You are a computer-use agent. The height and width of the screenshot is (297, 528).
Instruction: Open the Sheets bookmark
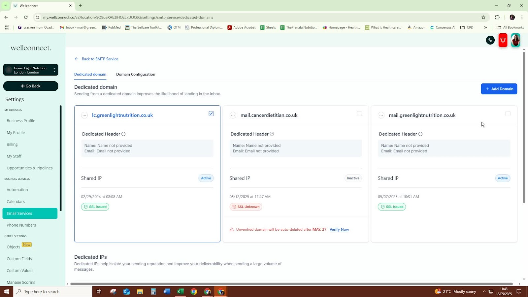point(268,27)
